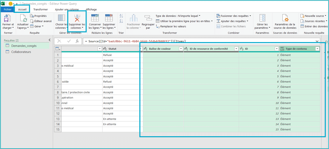Image resolution: width=329 pixels, height=149 pixels.
Task: Select the Type de contenu column header
Action: pos(300,49)
